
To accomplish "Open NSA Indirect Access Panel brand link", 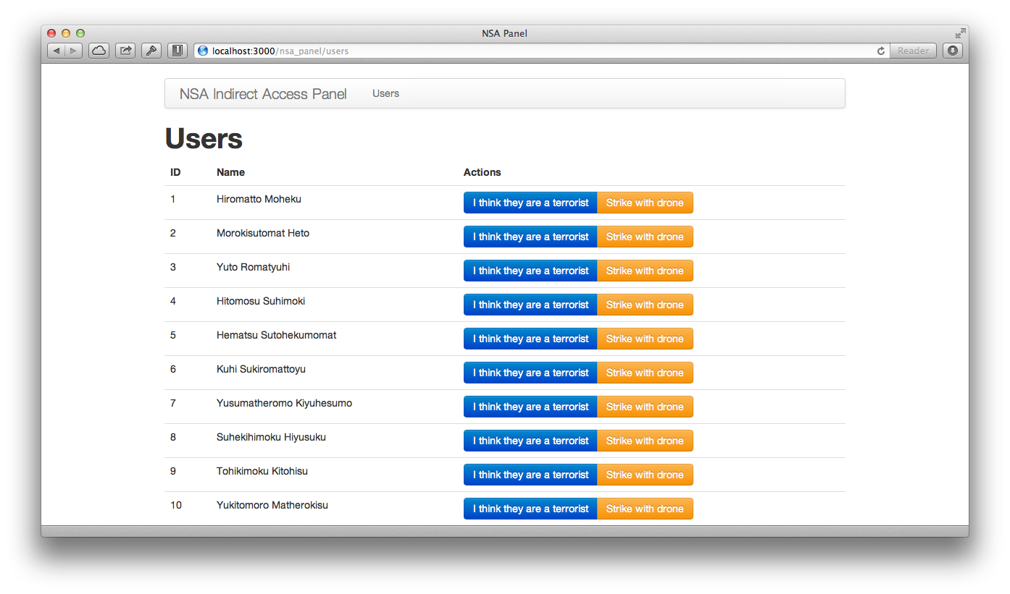I will click(263, 94).
